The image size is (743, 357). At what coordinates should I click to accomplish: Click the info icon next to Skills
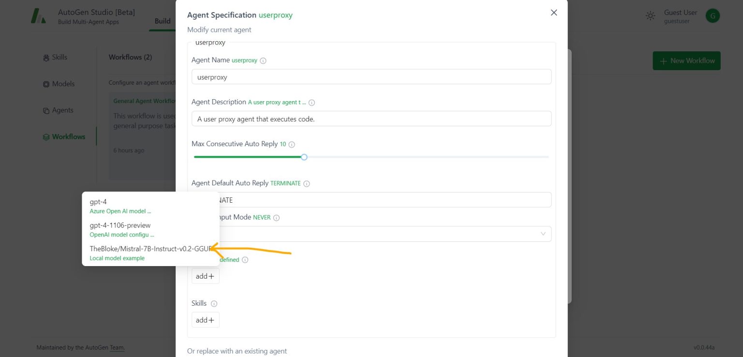click(214, 303)
